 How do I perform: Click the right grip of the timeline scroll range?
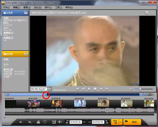(x=46, y=95)
